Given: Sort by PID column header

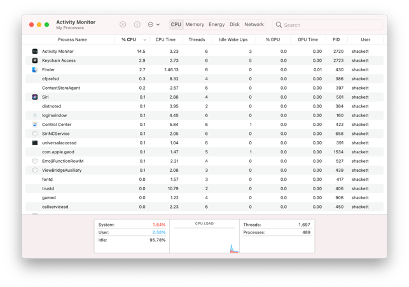Looking at the screenshot, I should (x=336, y=39).
